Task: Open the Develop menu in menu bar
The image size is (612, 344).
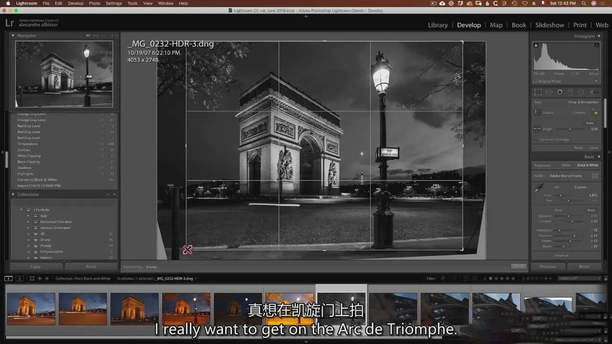Action: pos(76,3)
